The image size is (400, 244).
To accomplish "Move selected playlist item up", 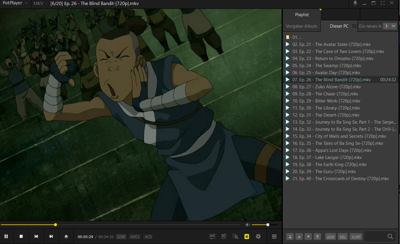I will click(299, 237).
